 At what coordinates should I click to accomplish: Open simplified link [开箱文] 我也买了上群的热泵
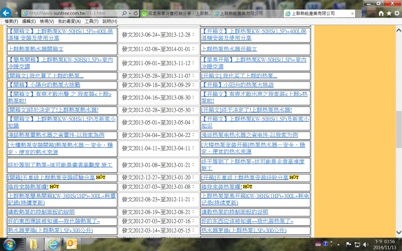pyautogui.click(x=239, y=75)
